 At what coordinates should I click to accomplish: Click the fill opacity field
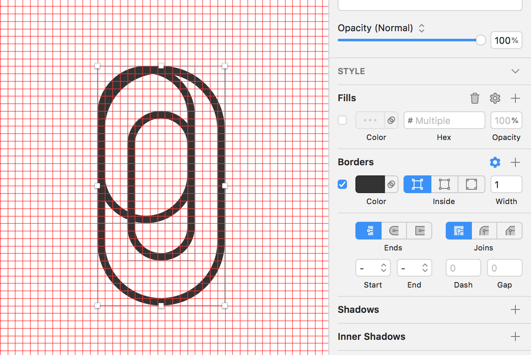(x=507, y=120)
